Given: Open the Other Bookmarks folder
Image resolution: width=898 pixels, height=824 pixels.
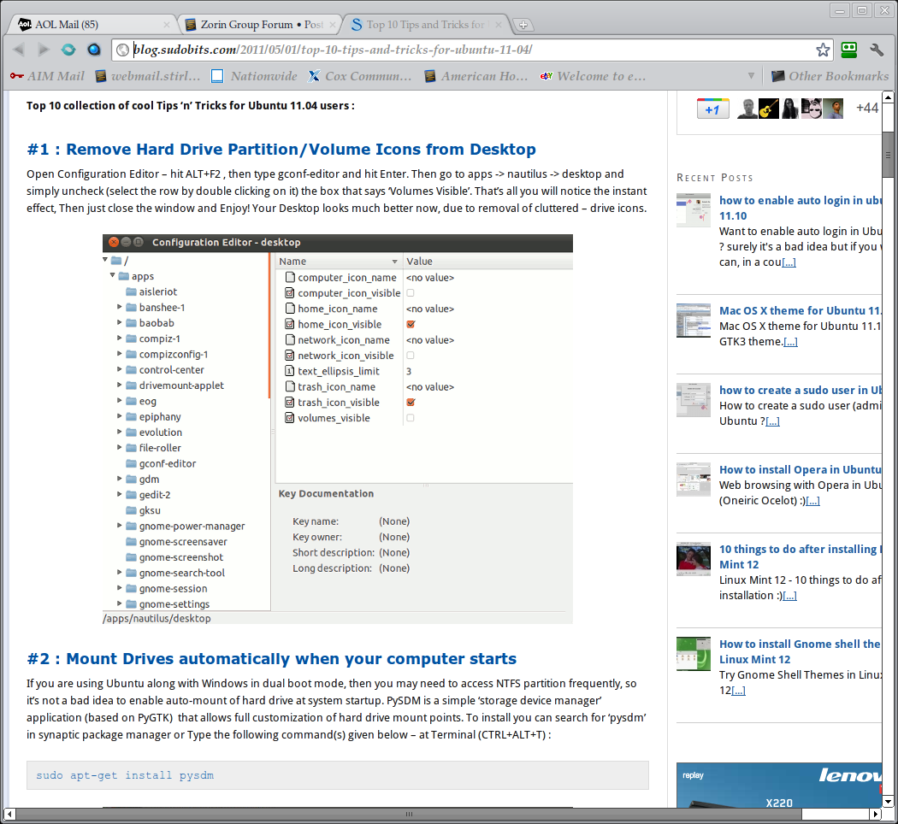Looking at the screenshot, I should point(830,76).
